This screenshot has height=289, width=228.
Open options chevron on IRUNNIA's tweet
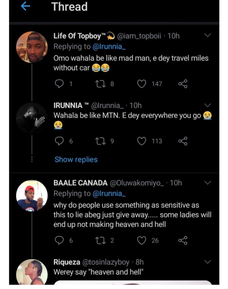coord(208,105)
